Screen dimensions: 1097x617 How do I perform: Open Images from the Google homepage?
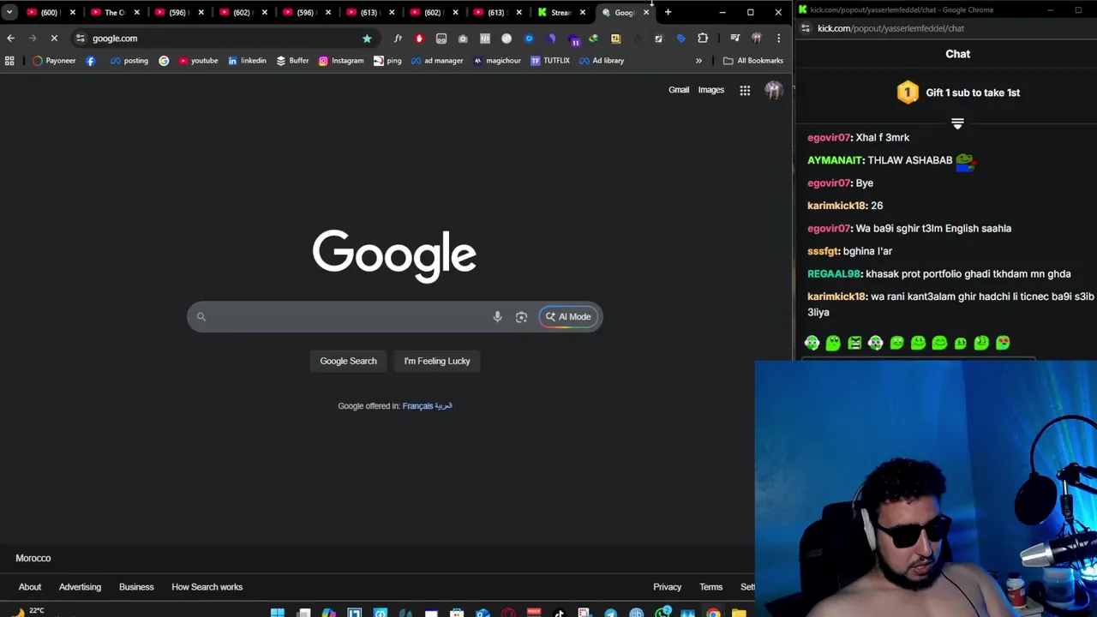click(x=710, y=89)
